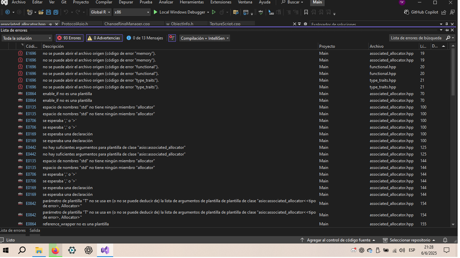This screenshot has height=258, width=460.
Task: Toggle the 0 Advertencias filter
Action: (x=104, y=38)
